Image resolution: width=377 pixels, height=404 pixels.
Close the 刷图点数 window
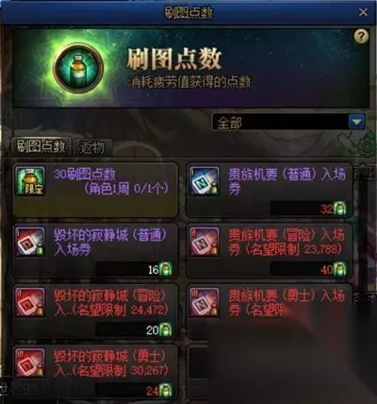(x=363, y=12)
